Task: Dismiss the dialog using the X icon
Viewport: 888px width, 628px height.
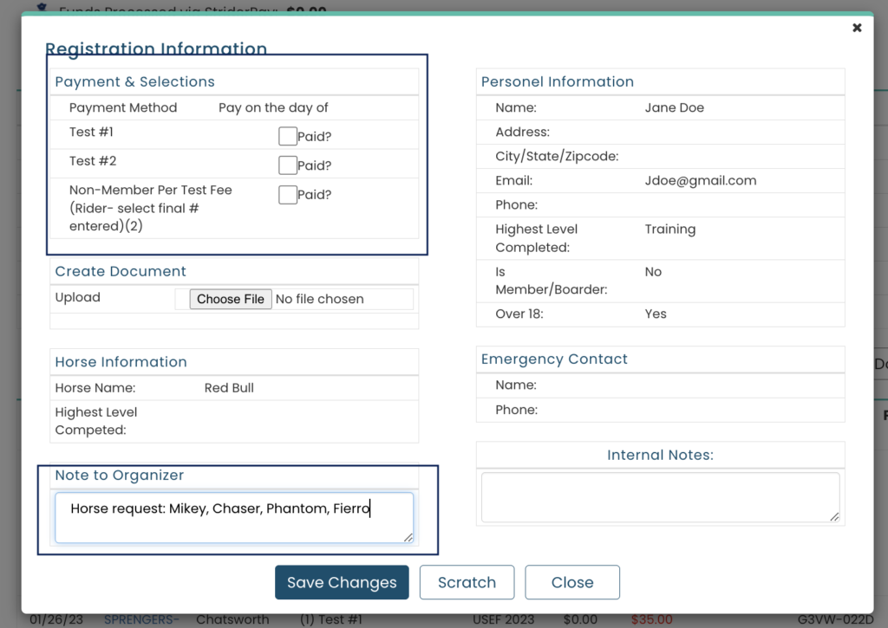Action: coord(857,27)
